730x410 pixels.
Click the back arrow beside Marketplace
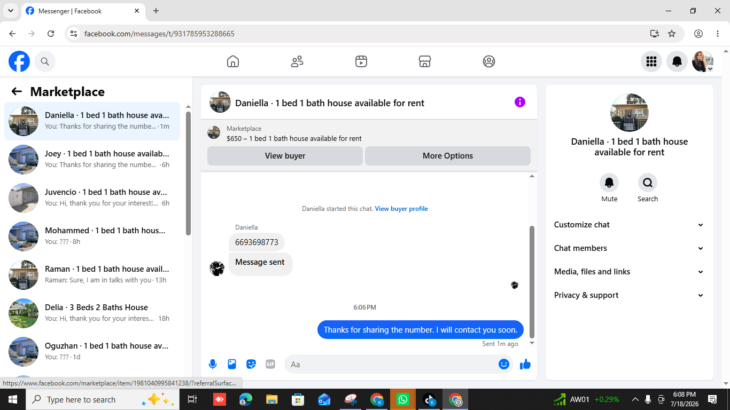click(x=17, y=91)
